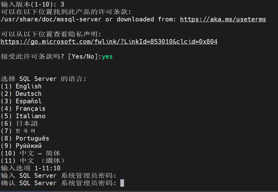
Task: Select the Português language entry
Action: pyautogui.click(x=25, y=138)
